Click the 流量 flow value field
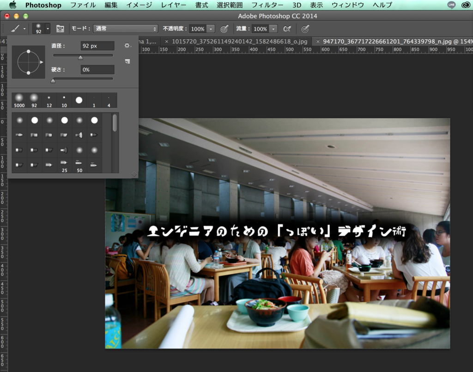Viewport: 473px width, 372px height. pos(260,29)
